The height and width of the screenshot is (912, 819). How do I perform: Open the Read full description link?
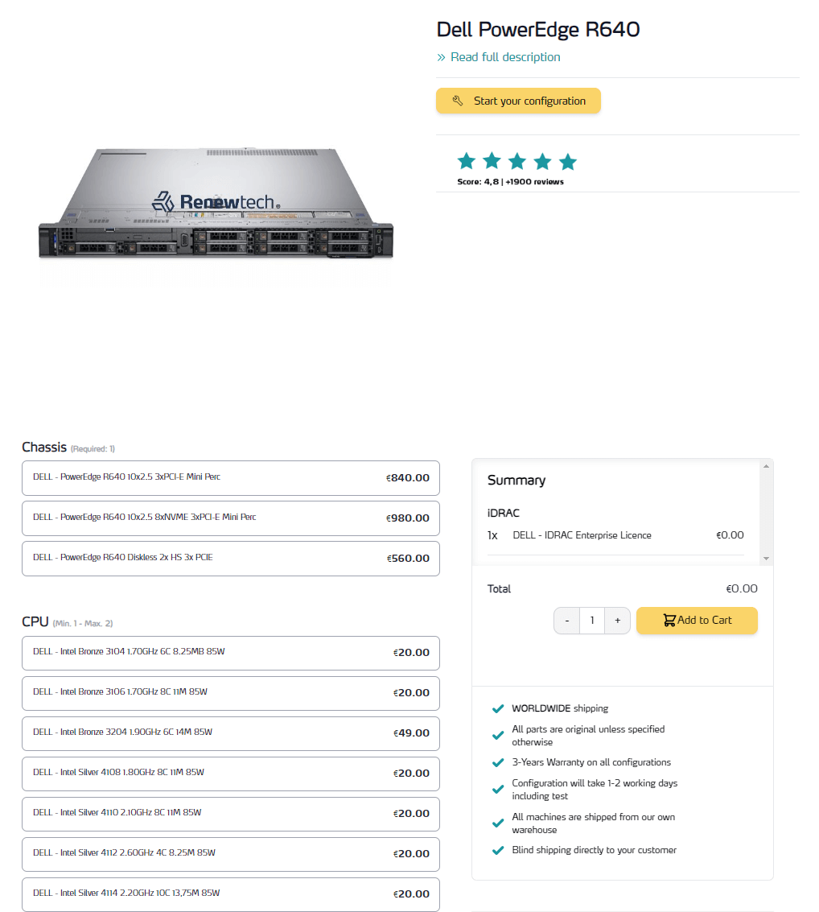[x=505, y=57]
